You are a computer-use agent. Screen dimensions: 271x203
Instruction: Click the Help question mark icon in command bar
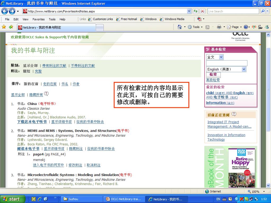246,27
